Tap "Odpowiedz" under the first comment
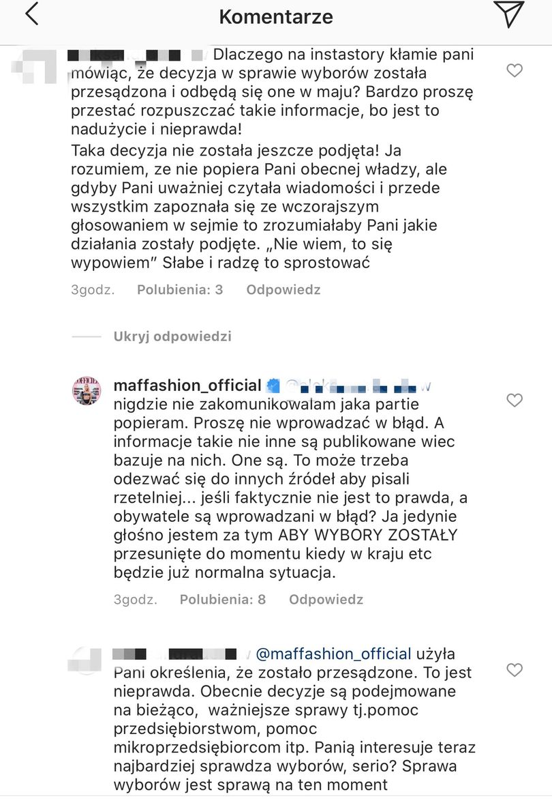The width and height of the screenshot is (552, 803). pos(283,290)
